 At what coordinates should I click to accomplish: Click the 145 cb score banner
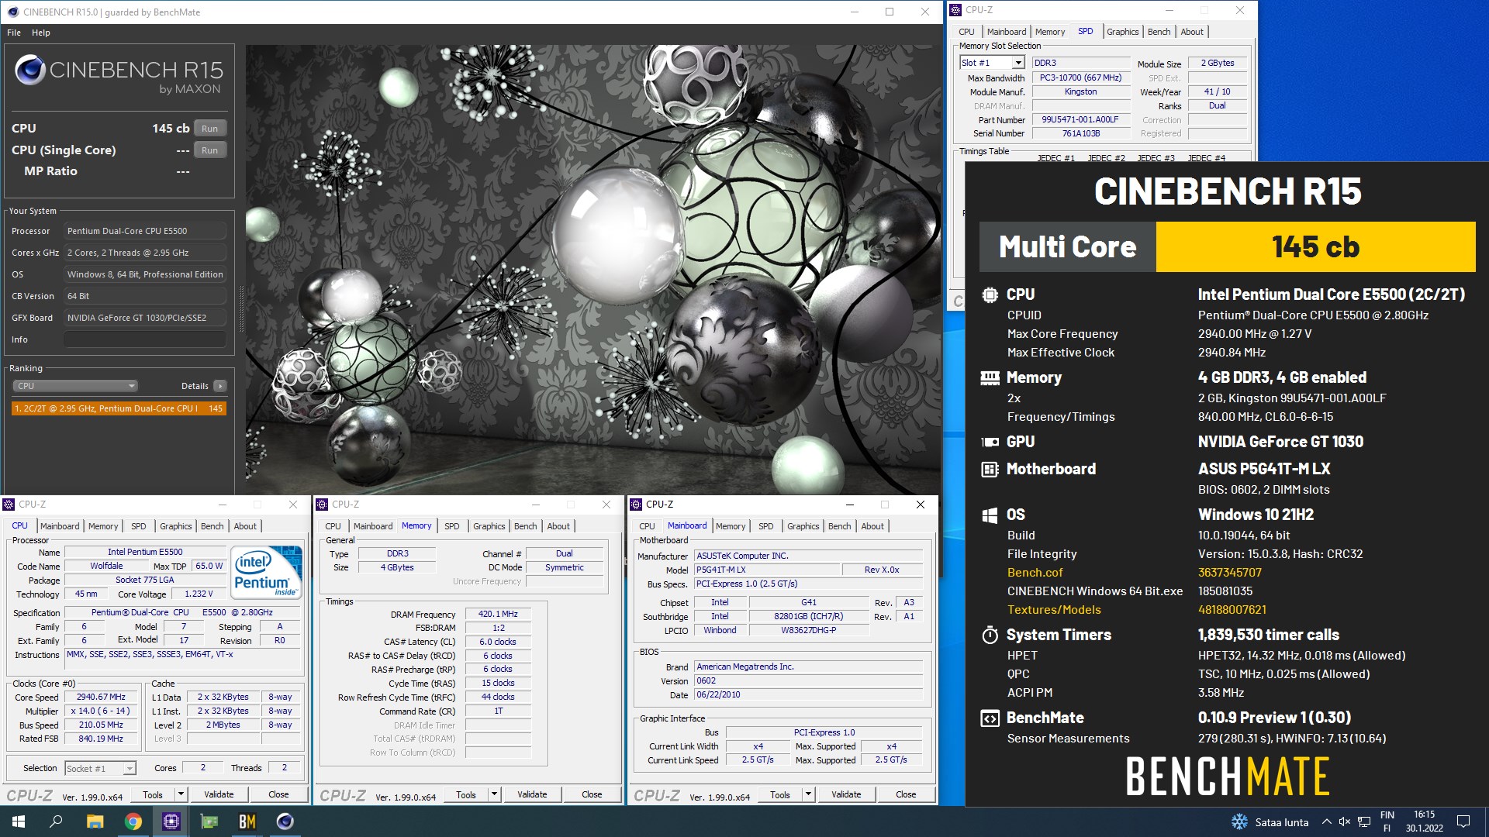click(x=1315, y=247)
